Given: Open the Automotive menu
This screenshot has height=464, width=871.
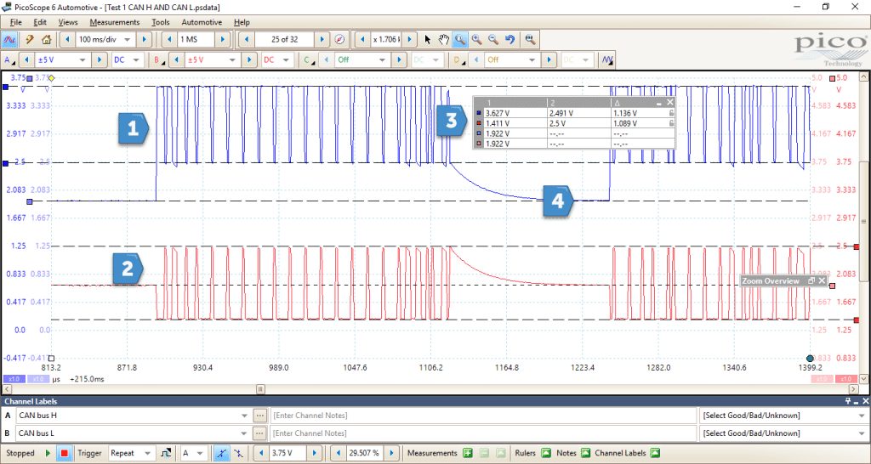Looking at the screenshot, I should coord(202,22).
